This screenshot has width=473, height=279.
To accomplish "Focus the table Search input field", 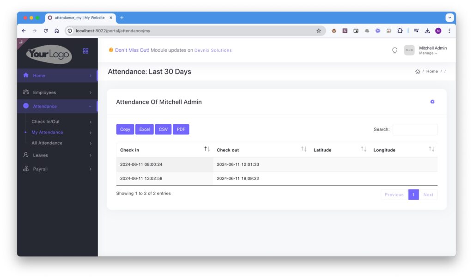I will (x=414, y=129).
